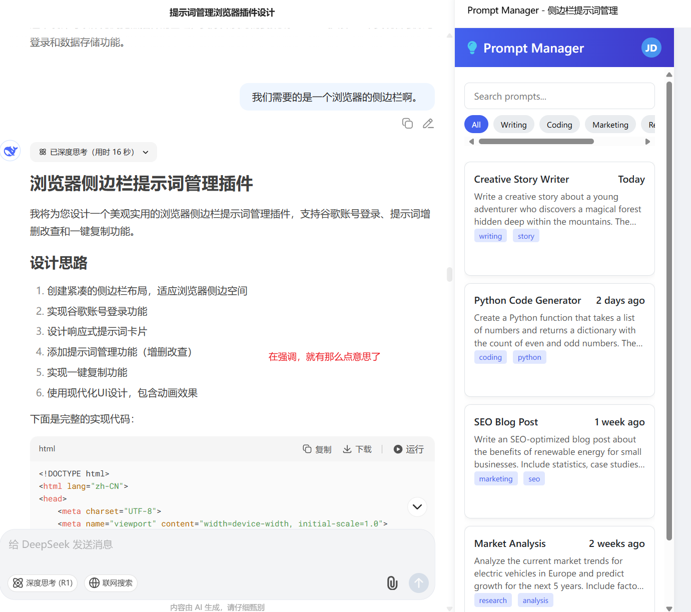The width and height of the screenshot is (691, 612).
Task: Click the user message bubble 我们需要的是一个浏览器的侧边栏啊
Action: point(337,97)
